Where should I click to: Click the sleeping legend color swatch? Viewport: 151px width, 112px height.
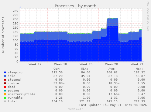point(5,72)
